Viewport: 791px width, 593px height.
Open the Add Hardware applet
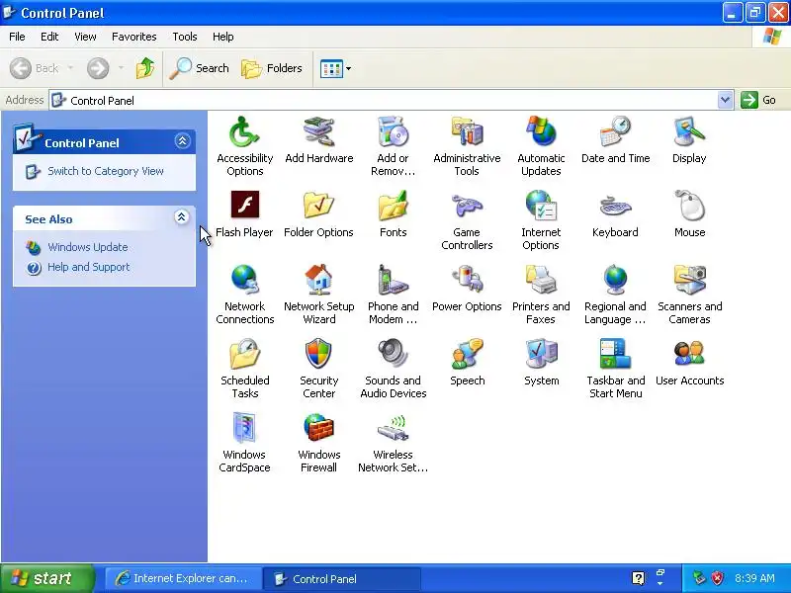coord(318,139)
